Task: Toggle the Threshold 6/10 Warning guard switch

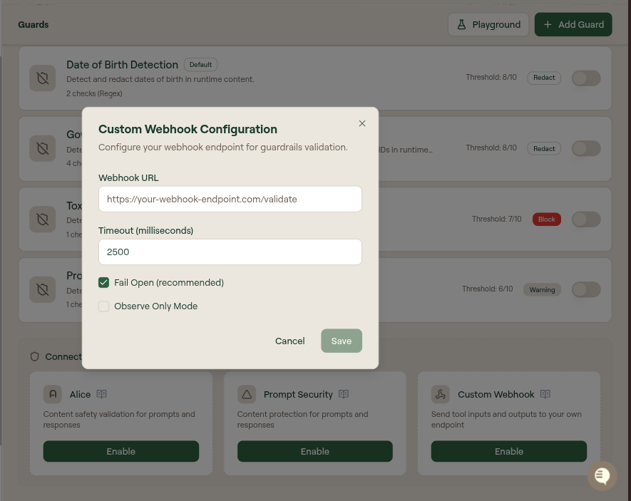Action: [586, 289]
